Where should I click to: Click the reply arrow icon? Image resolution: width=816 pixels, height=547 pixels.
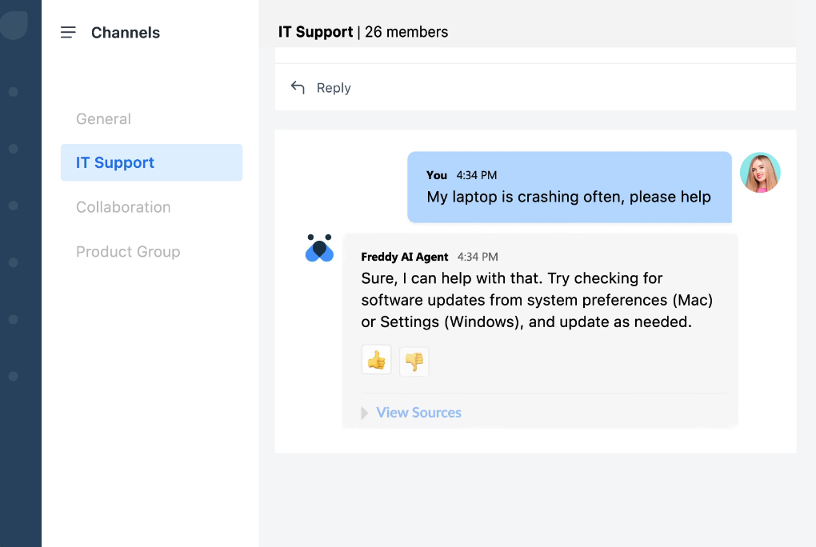tap(298, 87)
